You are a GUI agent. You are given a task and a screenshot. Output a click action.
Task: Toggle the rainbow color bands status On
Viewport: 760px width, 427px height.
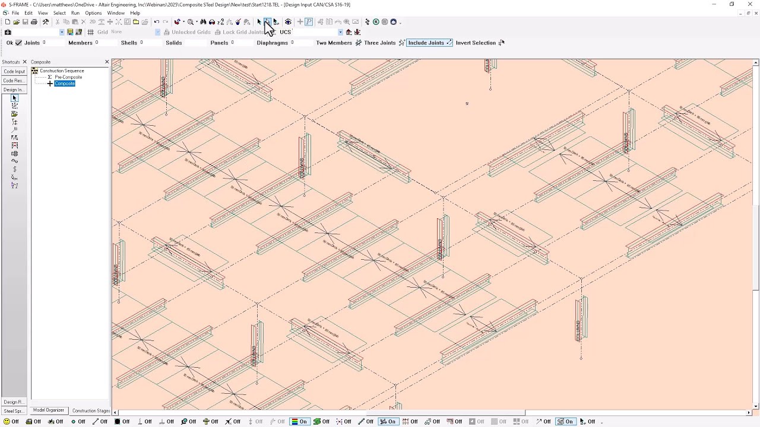coord(299,422)
